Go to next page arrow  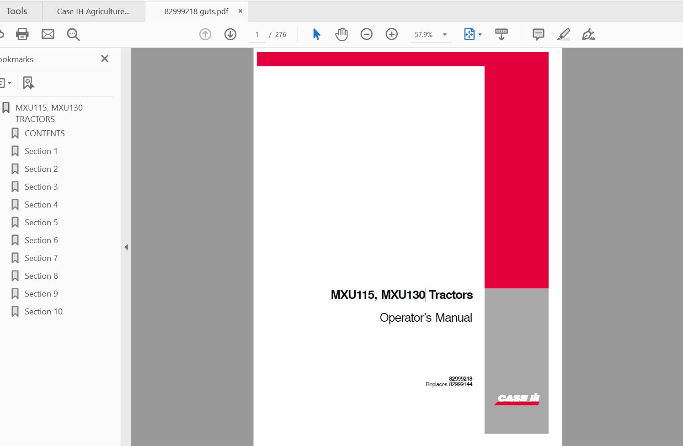tap(230, 34)
